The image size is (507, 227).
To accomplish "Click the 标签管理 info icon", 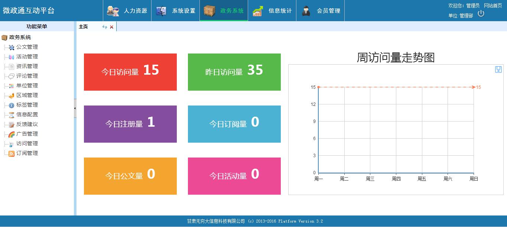I will (x=12, y=105).
